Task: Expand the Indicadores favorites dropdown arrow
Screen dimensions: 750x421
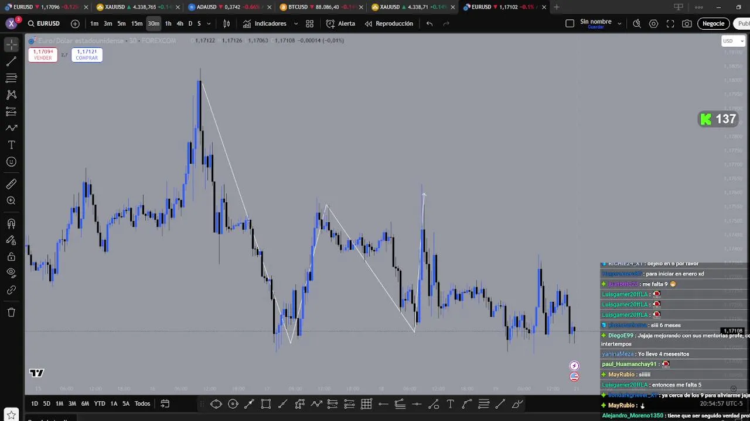Action: coord(295,23)
